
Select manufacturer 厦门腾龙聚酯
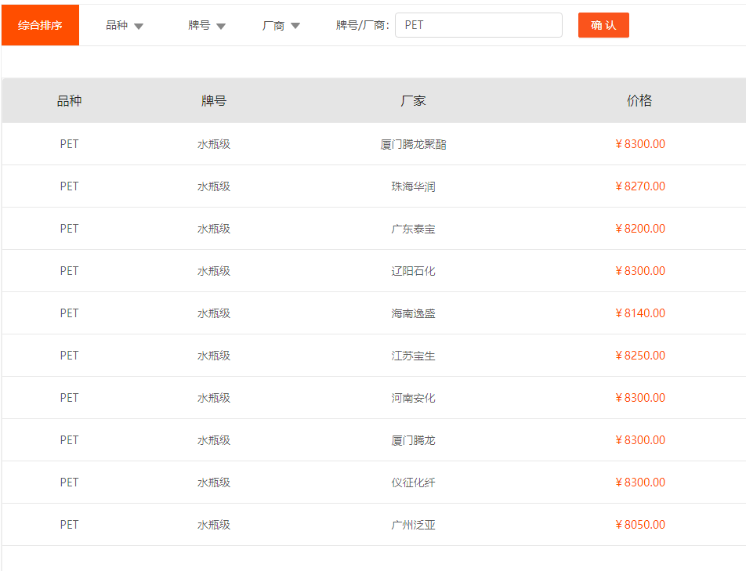(413, 144)
